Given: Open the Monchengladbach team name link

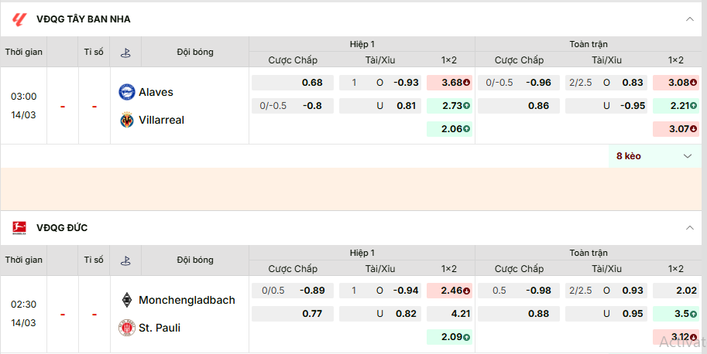Looking at the screenshot, I should click(187, 300).
